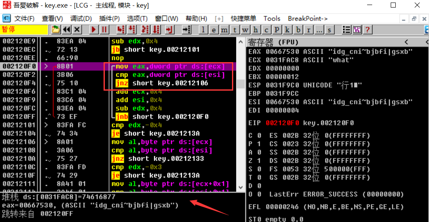Pause execution with the red pause icon
The width and height of the screenshot is (429, 222).
(104, 29)
